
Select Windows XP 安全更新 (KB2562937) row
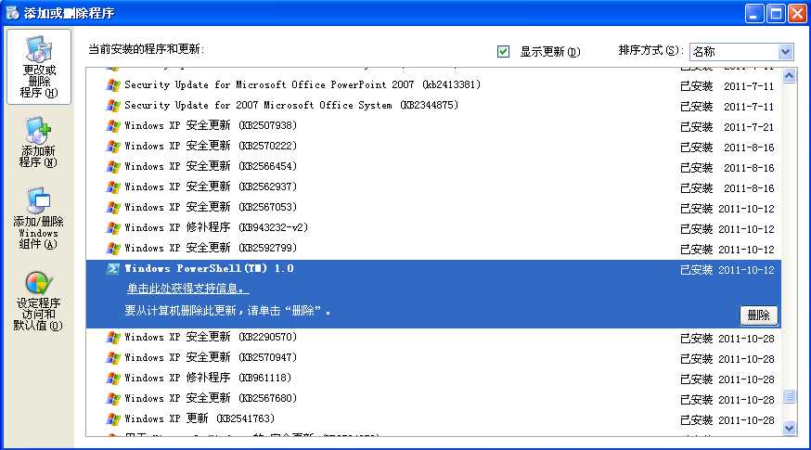433,187
